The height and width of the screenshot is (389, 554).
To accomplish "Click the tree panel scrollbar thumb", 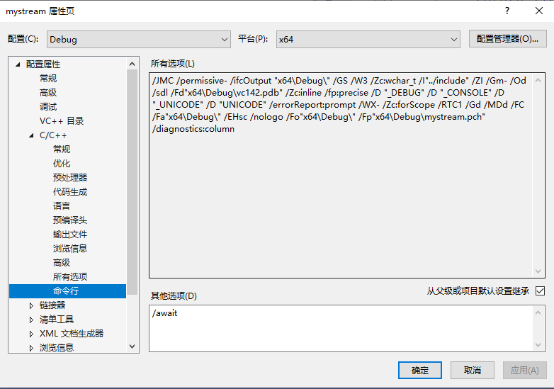I will click(132, 182).
